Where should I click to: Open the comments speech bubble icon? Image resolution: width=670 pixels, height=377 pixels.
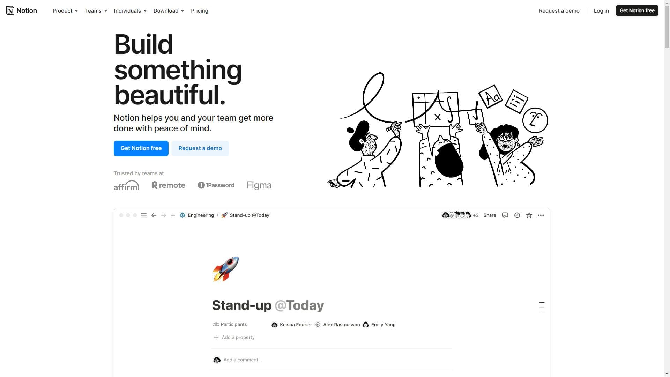click(x=505, y=215)
